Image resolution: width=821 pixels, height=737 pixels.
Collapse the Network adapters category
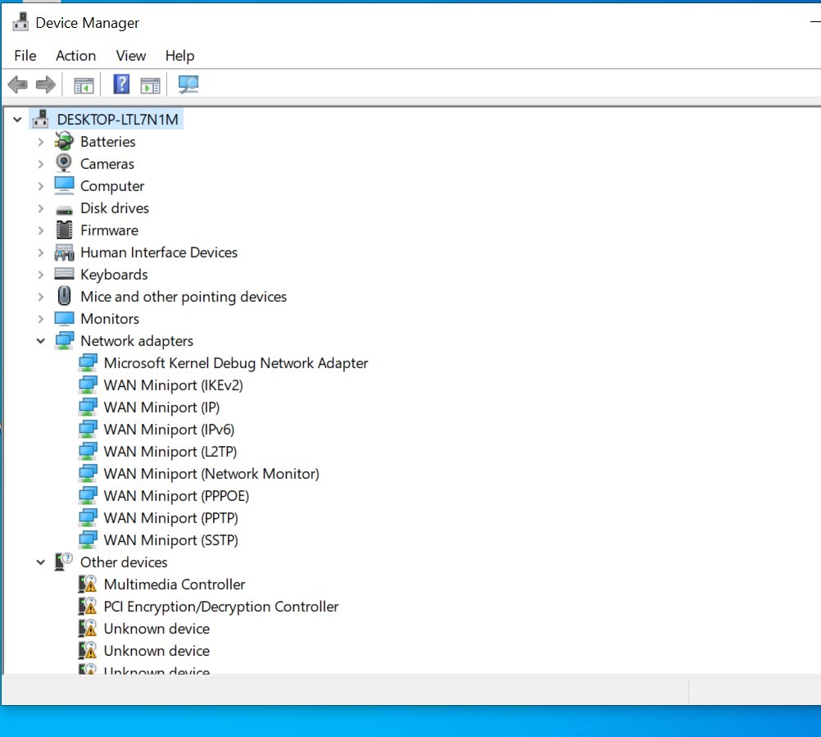click(x=41, y=341)
